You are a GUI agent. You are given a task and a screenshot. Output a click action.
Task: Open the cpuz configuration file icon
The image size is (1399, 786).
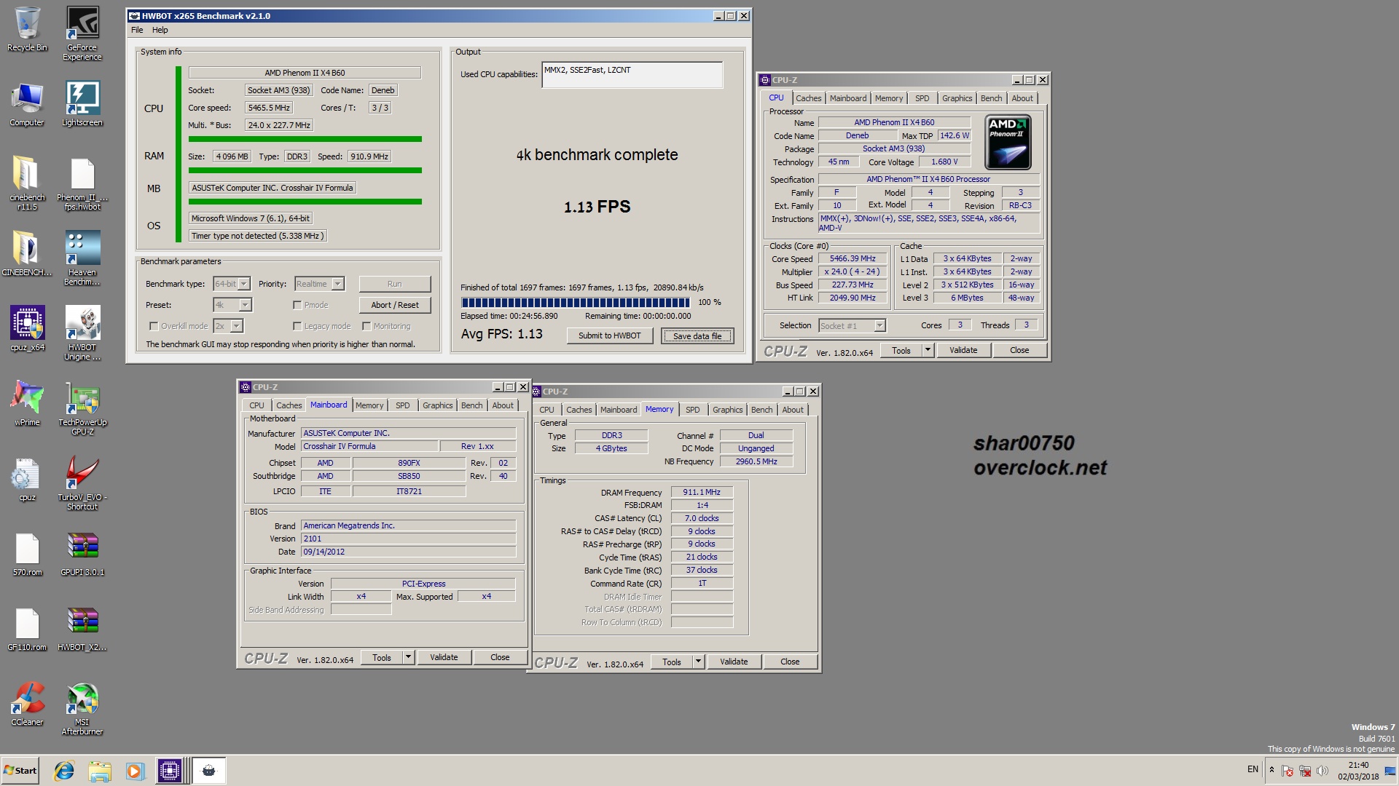pyautogui.click(x=27, y=479)
